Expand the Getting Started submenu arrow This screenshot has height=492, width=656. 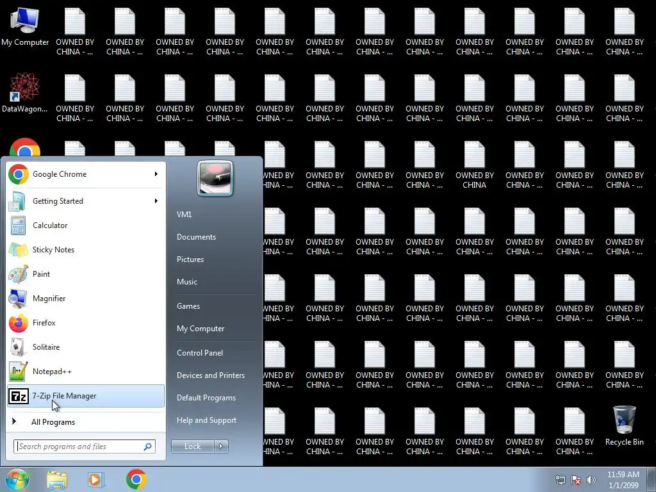point(156,201)
